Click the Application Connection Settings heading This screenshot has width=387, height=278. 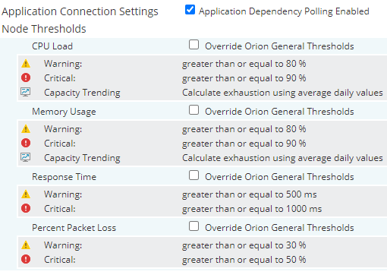(80, 11)
